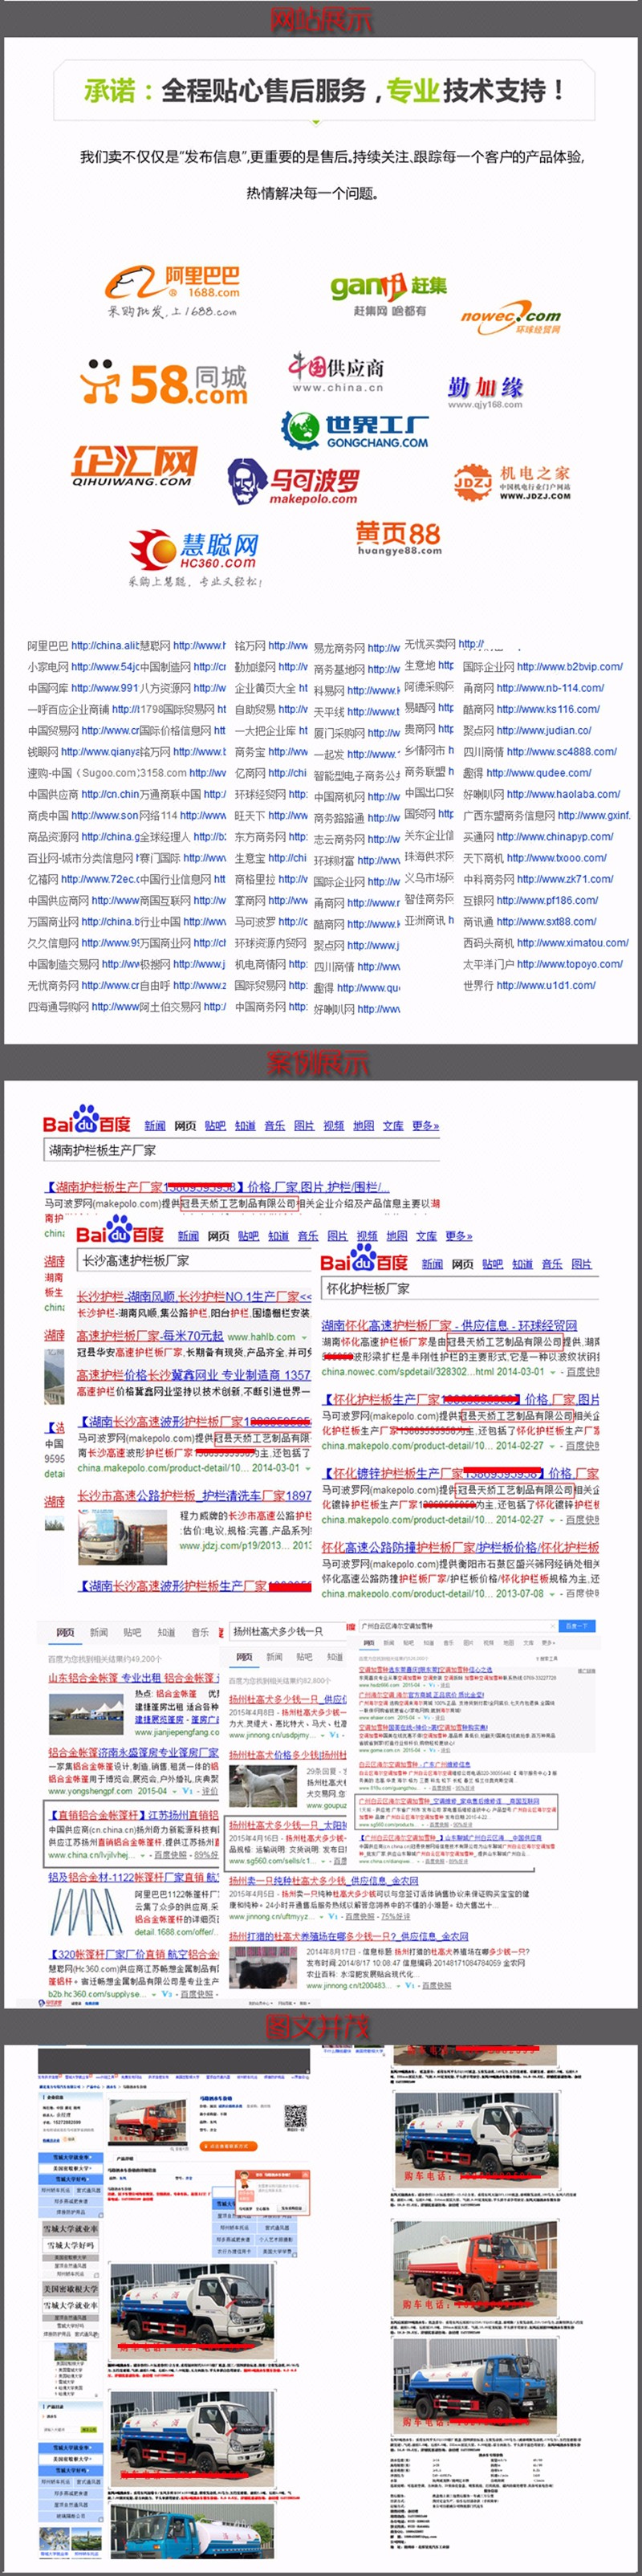Viewport: 642px width, 2576px height.
Task: Open 地图 tab in the topmost Baidu screenshot
Action: click(x=364, y=1126)
